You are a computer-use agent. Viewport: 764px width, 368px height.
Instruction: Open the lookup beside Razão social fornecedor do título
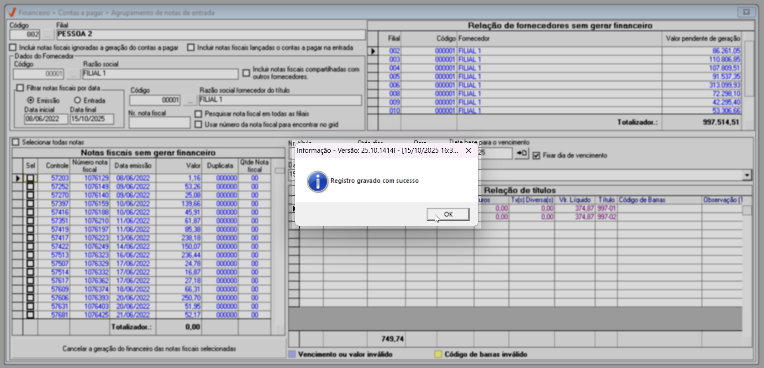pos(190,100)
